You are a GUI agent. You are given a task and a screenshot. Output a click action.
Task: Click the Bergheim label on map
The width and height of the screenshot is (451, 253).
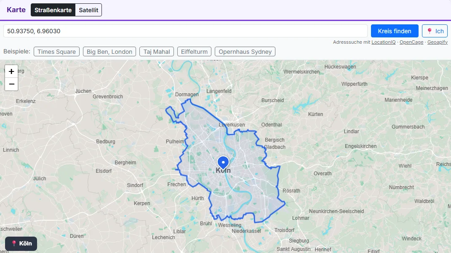click(125, 163)
